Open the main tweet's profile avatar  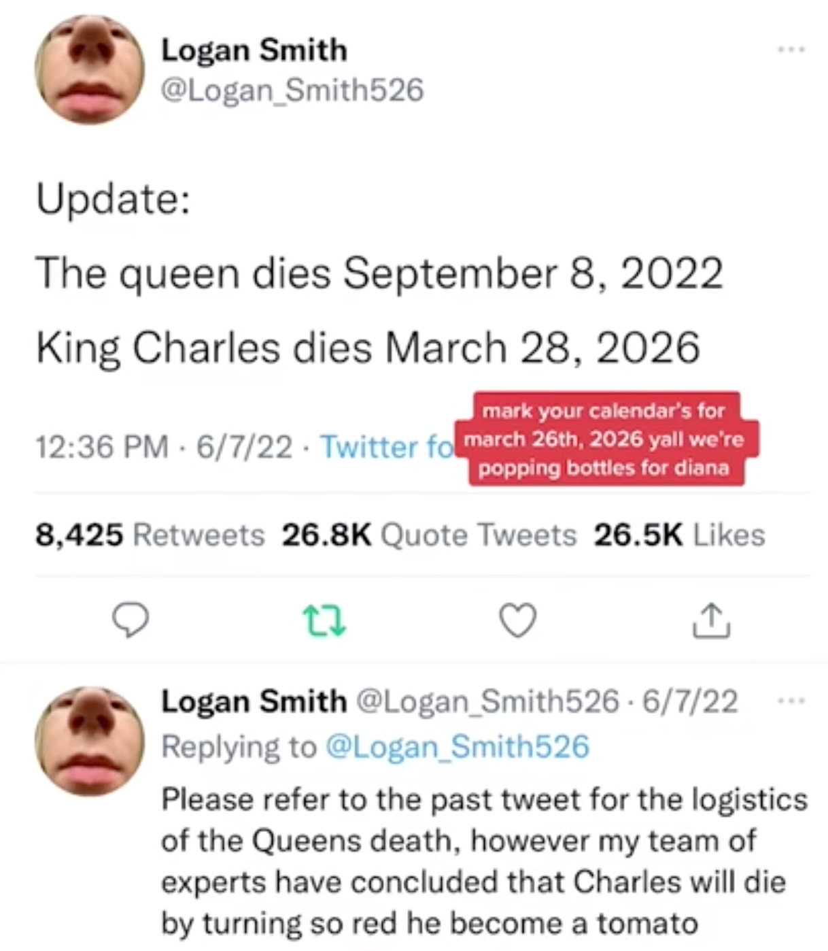pos(89,69)
